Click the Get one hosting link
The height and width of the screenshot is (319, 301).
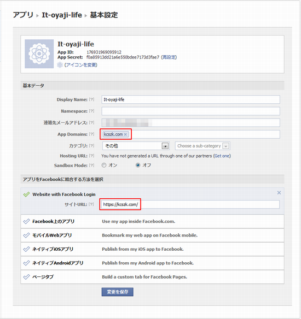tap(222, 156)
